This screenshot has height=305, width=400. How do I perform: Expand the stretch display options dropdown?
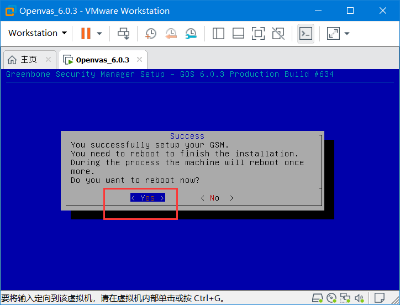(346, 34)
